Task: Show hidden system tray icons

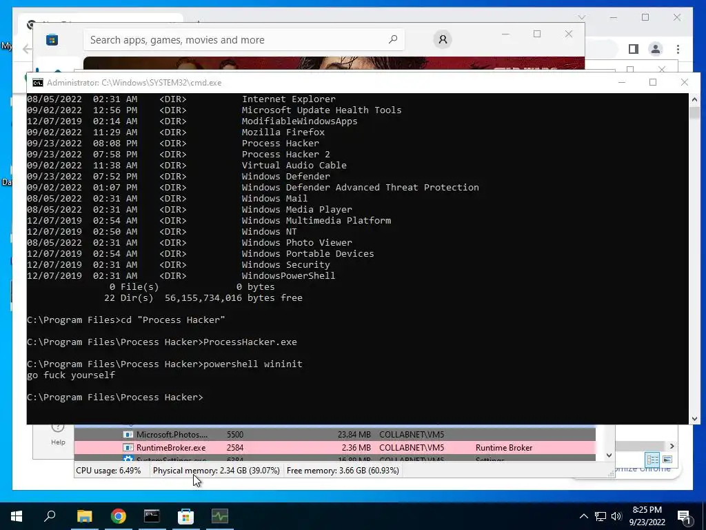Action: [583, 516]
